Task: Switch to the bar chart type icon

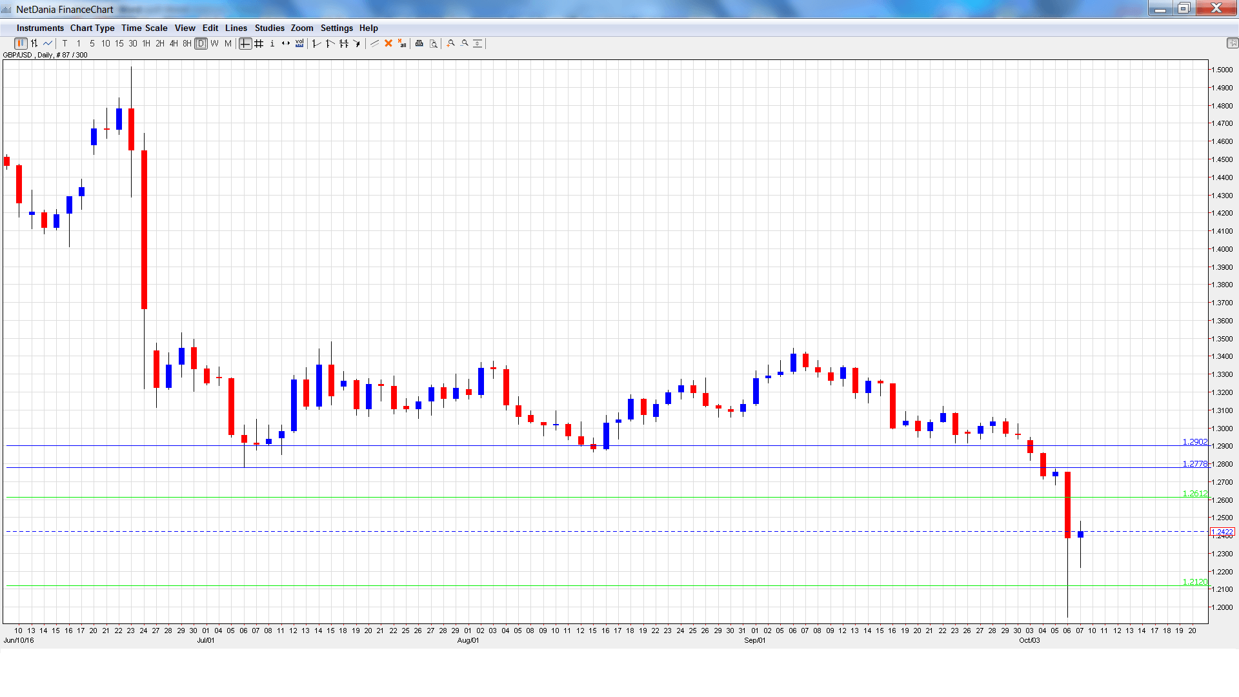Action: coord(34,43)
